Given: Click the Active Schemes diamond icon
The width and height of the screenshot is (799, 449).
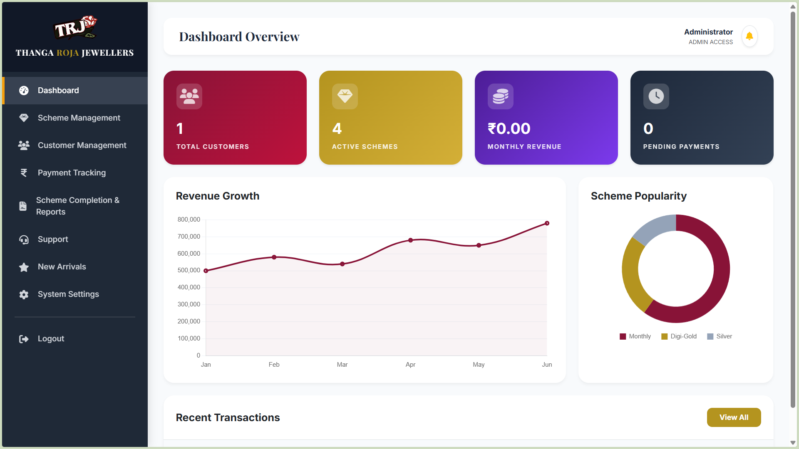Looking at the screenshot, I should 345,96.
